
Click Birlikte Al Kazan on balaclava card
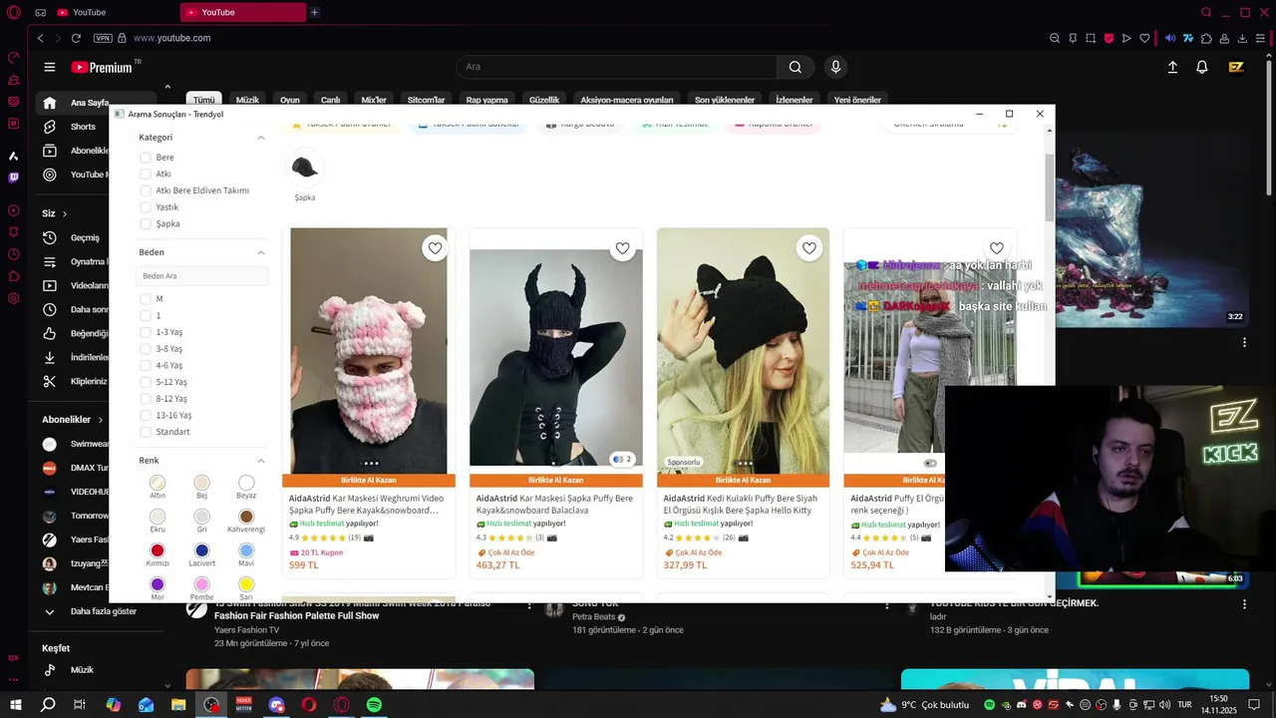tap(555, 480)
